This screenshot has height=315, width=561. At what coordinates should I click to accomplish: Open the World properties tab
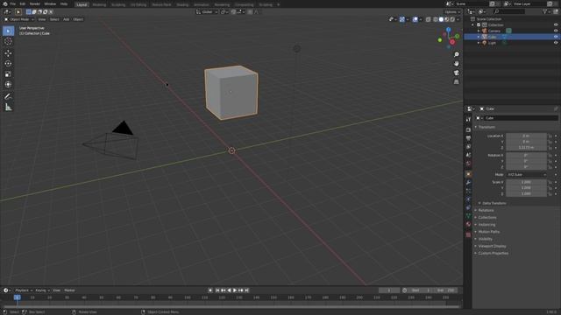point(468,164)
